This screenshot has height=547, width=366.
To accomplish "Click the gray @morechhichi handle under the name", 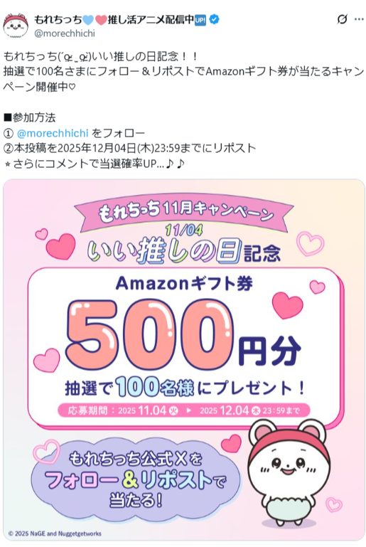I will 64,33.
